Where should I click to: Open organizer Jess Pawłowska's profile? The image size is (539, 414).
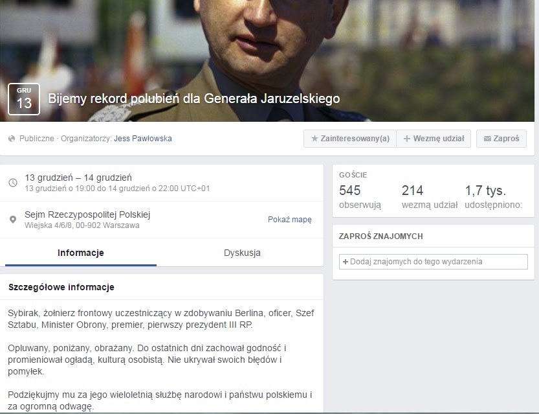click(142, 139)
